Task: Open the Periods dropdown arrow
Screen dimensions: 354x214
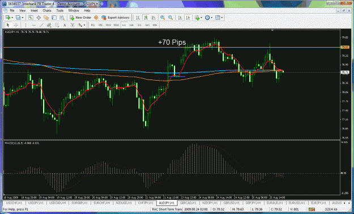Action: [211, 18]
